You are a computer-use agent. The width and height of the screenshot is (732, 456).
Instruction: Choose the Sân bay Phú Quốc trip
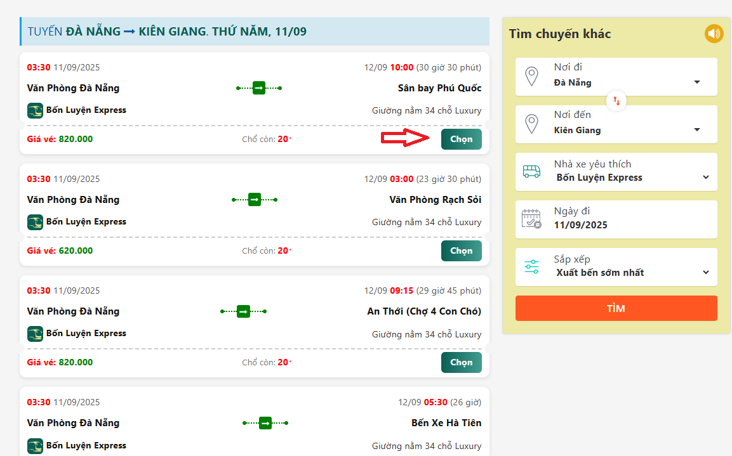pos(461,139)
